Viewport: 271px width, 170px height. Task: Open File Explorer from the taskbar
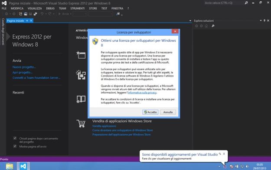tap(10, 167)
